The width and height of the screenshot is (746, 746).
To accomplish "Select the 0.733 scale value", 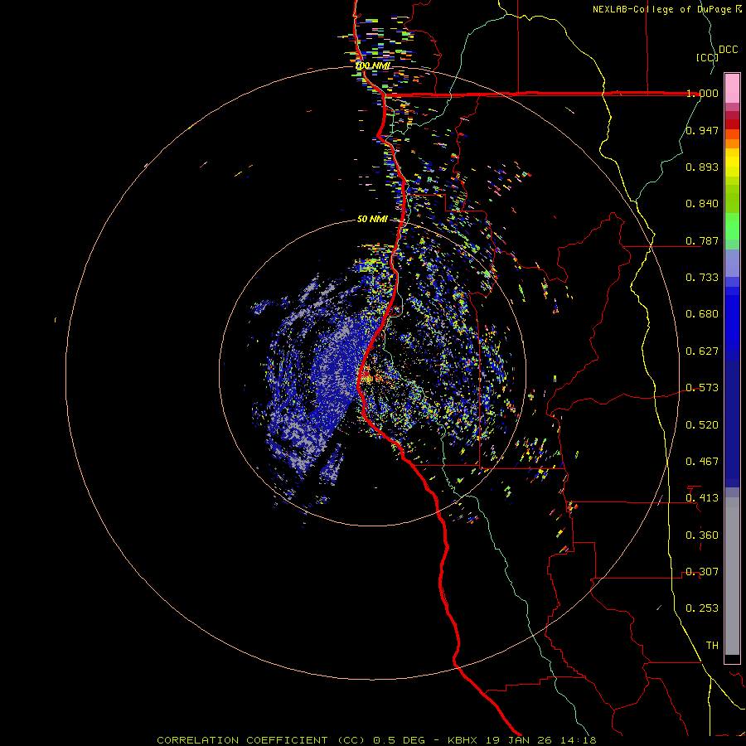I will 702,278.
